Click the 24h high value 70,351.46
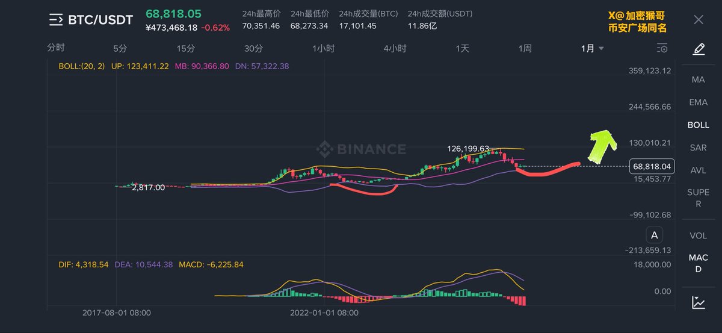This screenshot has width=722, height=333. (261, 26)
